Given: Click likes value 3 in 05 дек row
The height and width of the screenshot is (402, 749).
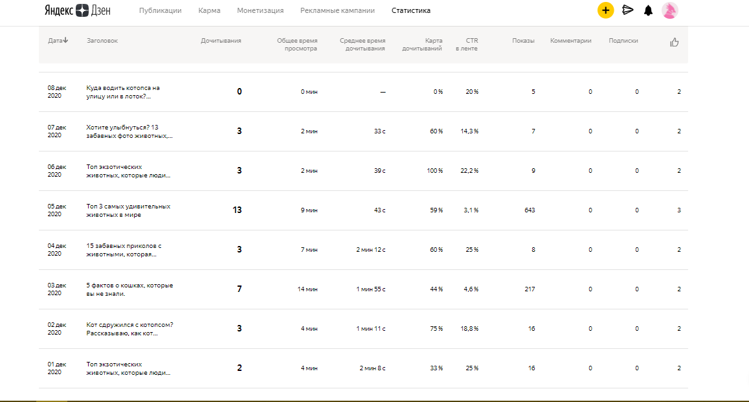Looking at the screenshot, I should (679, 210).
